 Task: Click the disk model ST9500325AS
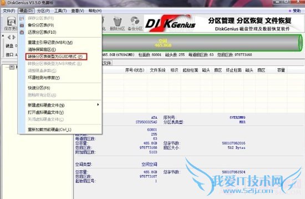coord(146,122)
